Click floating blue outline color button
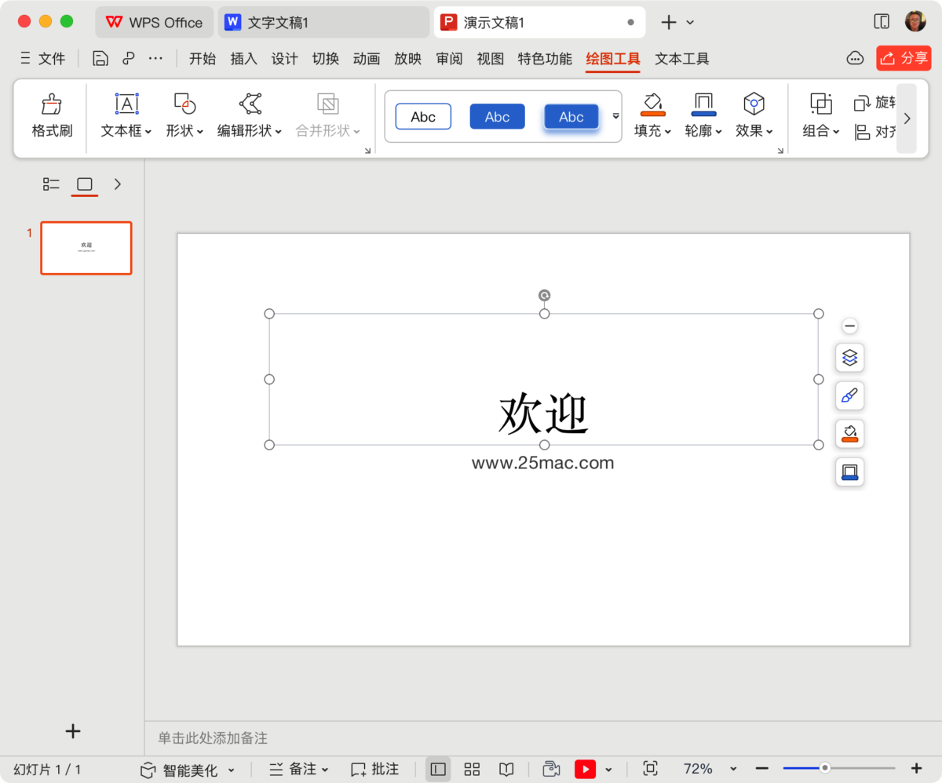Screen dimensions: 942x783 point(849,472)
